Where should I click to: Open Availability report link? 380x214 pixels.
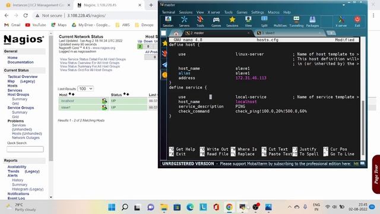pos(17,167)
